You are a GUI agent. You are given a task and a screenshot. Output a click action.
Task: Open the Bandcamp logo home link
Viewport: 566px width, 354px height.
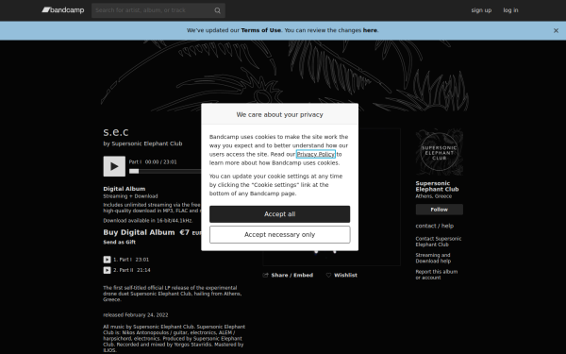click(x=63, y=10)
